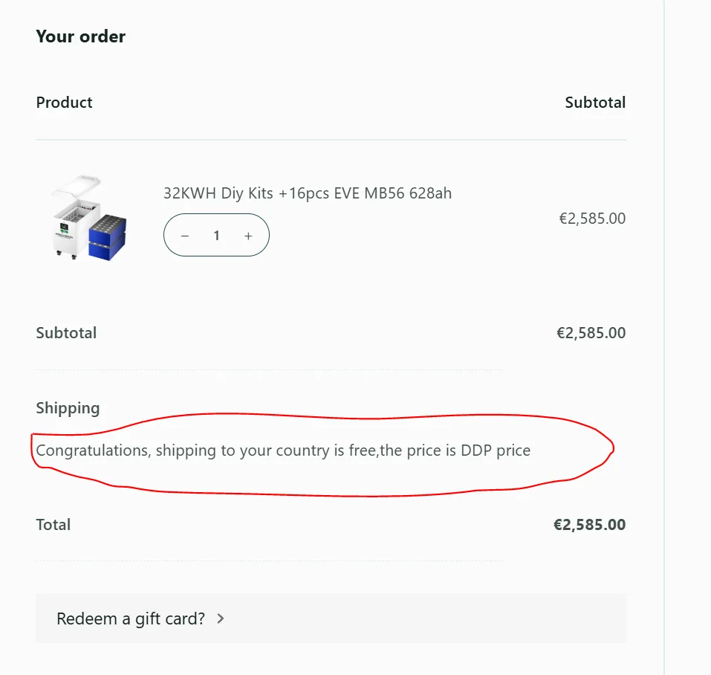Click the white battery case in product image
Image resolution: width=711 pixels, height=675 pixels.
click(75, 216)
